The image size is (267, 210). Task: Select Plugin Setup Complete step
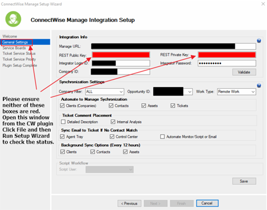click(20, 65)
